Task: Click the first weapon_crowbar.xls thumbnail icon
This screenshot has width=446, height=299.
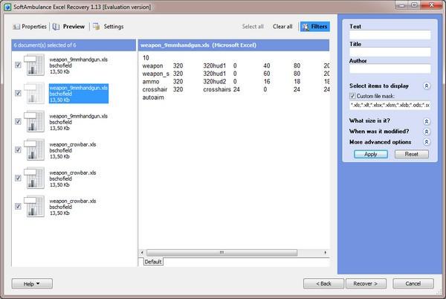Action: click(34, 149)
